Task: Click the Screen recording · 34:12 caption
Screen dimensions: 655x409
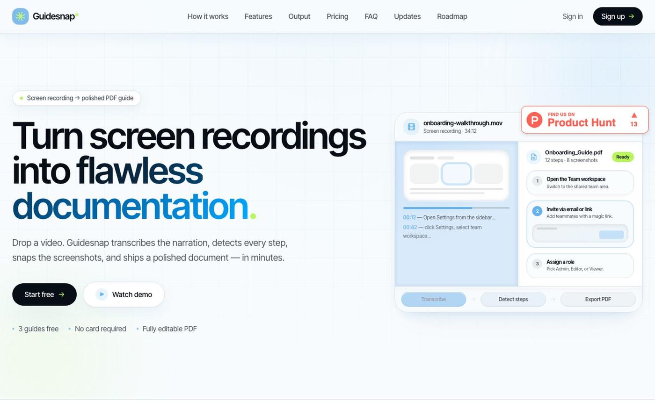Action: coord(450,131)
